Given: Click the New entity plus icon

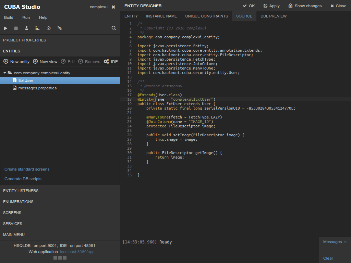Looking at the screenshot, I should click(6, 62).
